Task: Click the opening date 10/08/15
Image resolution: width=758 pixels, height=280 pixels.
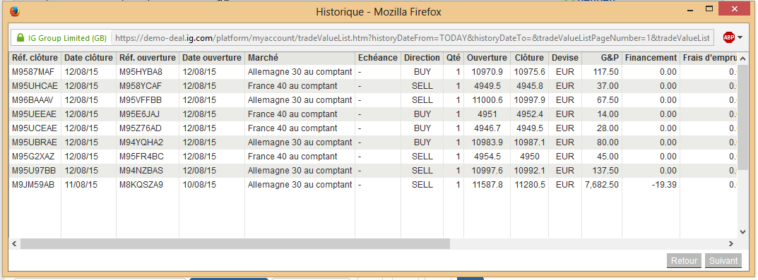Action: click(x=199, y=184)
